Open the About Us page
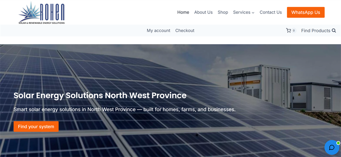 pos(203,12)
